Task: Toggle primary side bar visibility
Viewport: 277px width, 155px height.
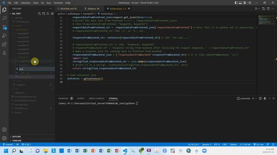Action: (x=236, y=3)
